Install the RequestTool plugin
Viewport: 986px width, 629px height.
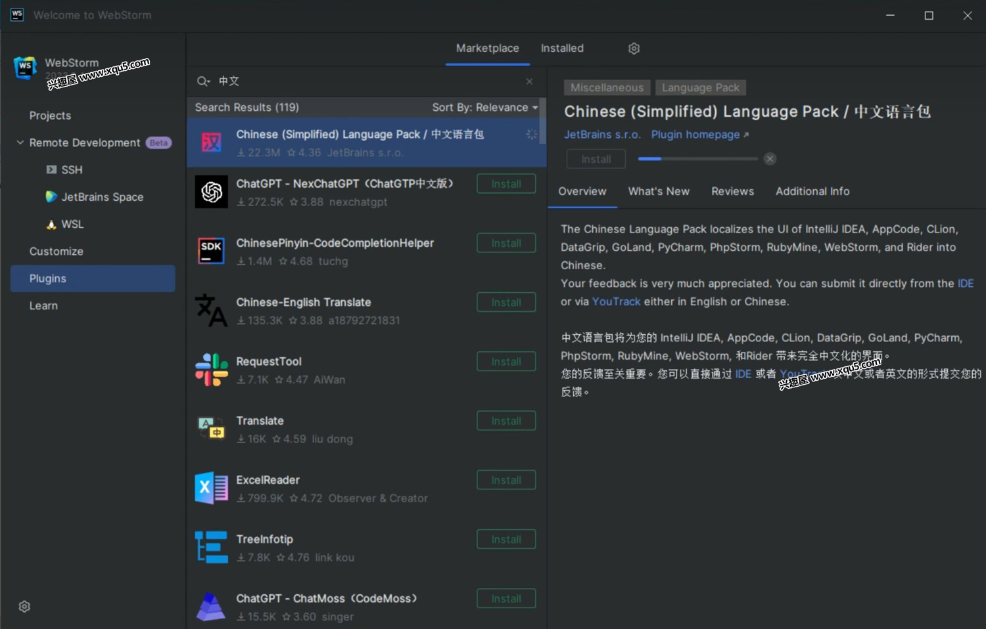506,361
